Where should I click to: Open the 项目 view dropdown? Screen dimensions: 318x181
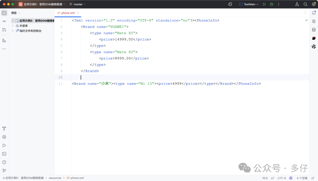[x=16, y=13]
